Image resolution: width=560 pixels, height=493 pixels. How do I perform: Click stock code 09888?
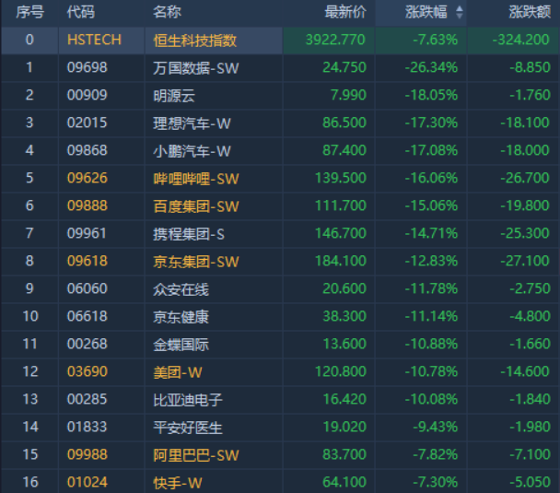click(x=87, y=205)
